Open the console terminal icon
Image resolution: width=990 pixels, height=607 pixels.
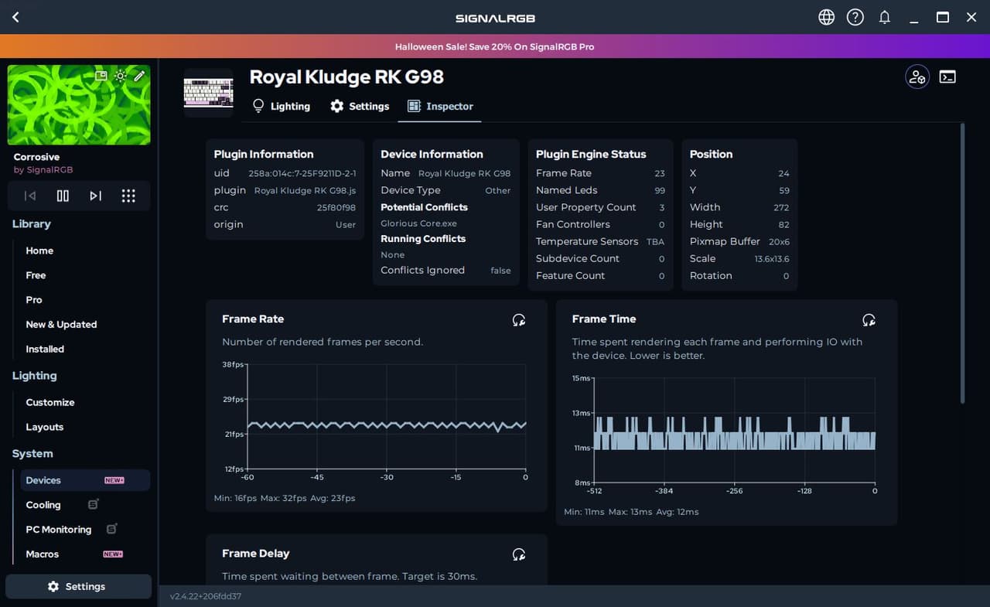click(947, 77)
